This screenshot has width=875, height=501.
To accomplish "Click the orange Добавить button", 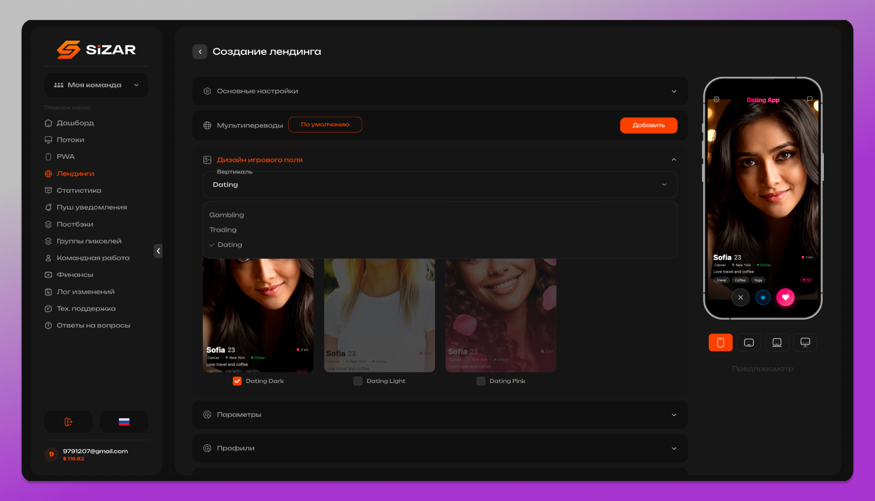I will 649,126.
